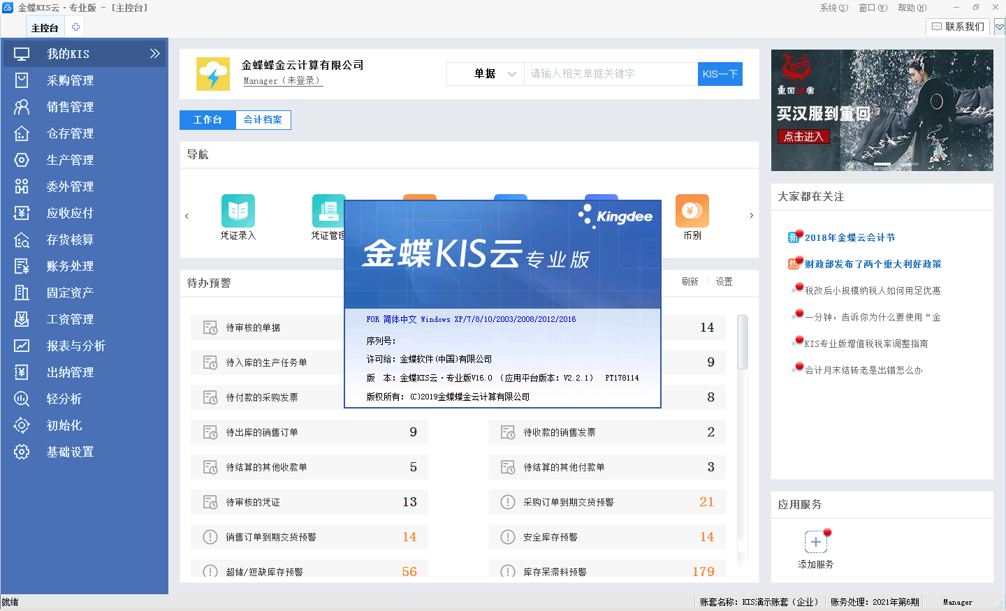Open 待出库的销售订单 row
Screen dimensions: 1006x611
[309, 432]
